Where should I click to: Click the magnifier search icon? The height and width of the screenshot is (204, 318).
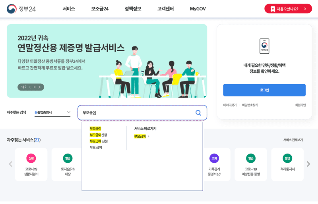[198, 113]
